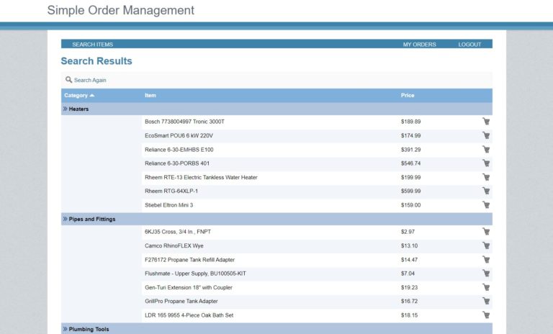Click the $18.15 price value
Viewport: 553px width, 334px height.
coord(409,315)
